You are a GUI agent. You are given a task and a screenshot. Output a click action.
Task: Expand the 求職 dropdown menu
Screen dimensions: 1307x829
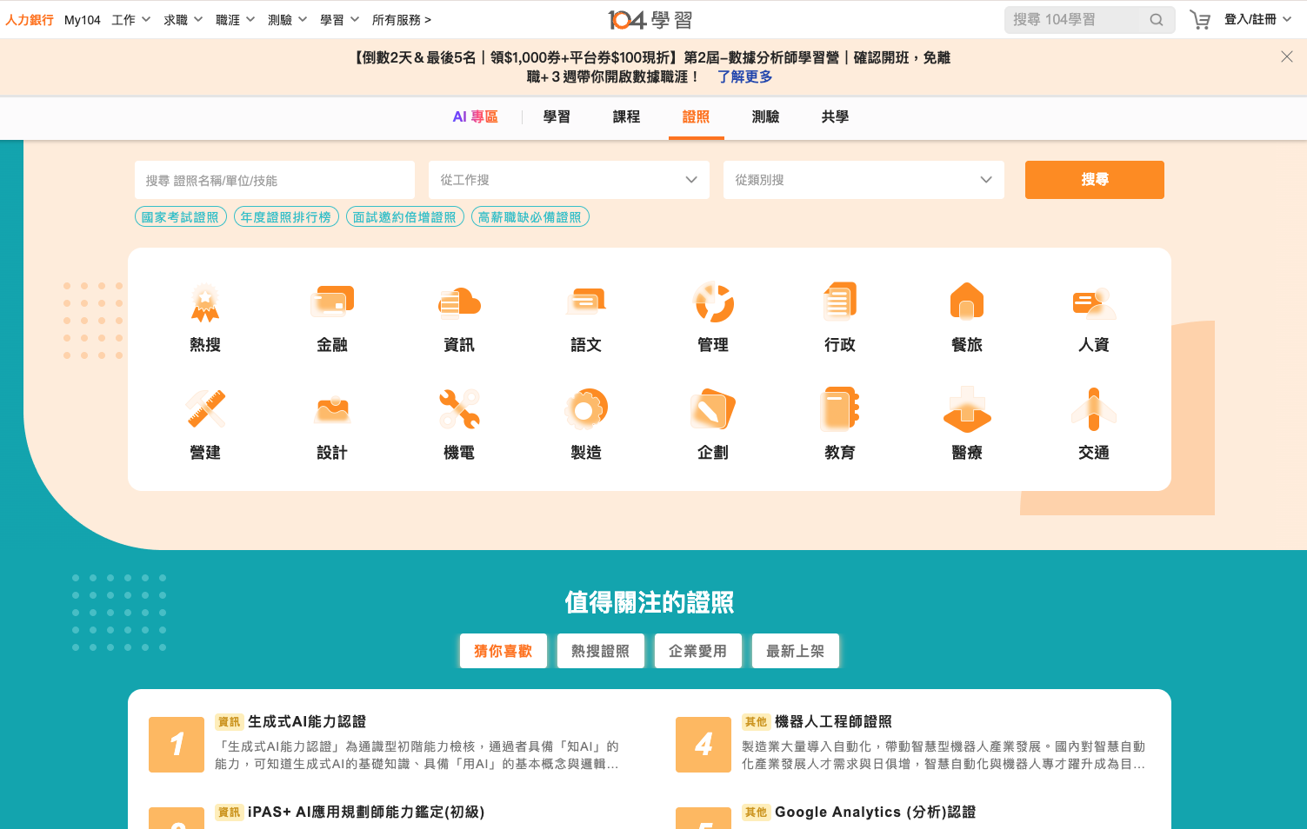pos(183,20)
